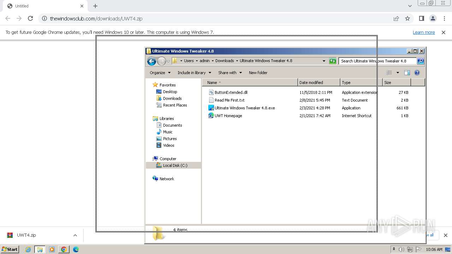Viewport: 452px width, 254px height.
Task: Open Chrome's tab search chevron
Action: coord(410,6)
